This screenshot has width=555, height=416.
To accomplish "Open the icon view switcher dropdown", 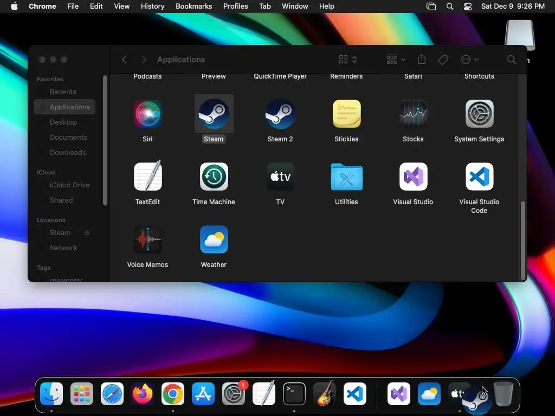I will click(x=348, y=60).
